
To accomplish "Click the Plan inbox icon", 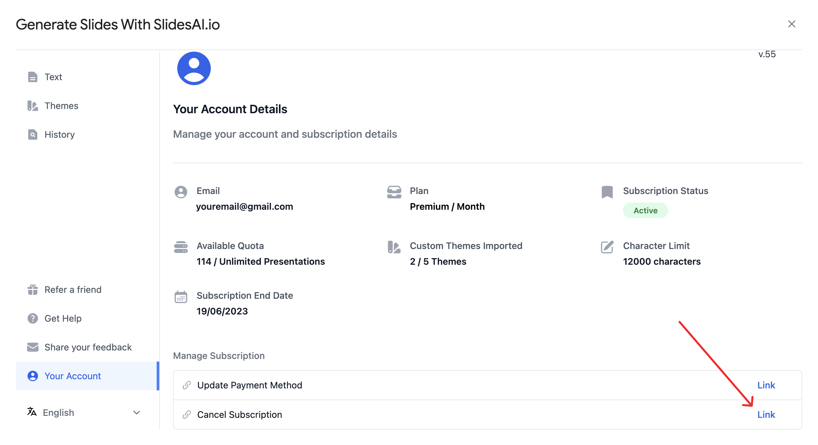I will 394,192.
